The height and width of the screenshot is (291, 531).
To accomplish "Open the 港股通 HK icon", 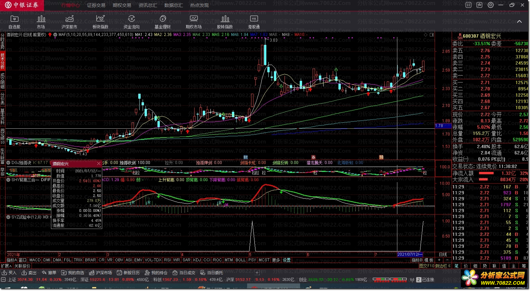I will (254, 22).
